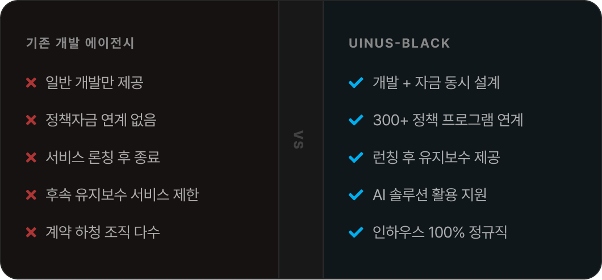602x280 pixels.
Task: Click the blue checkmark beside 개발 + 자금 동시 설계
Action: [356, 83]
